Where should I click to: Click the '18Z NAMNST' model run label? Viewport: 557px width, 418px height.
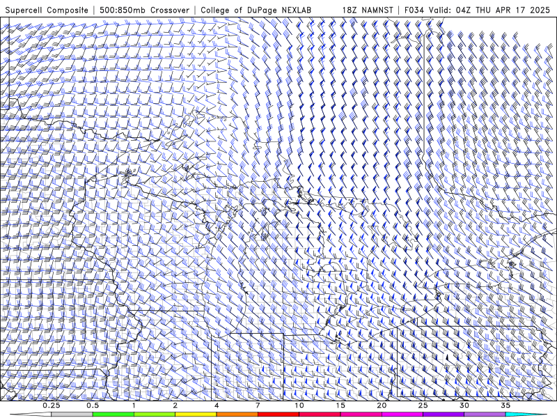pos(368,10)
